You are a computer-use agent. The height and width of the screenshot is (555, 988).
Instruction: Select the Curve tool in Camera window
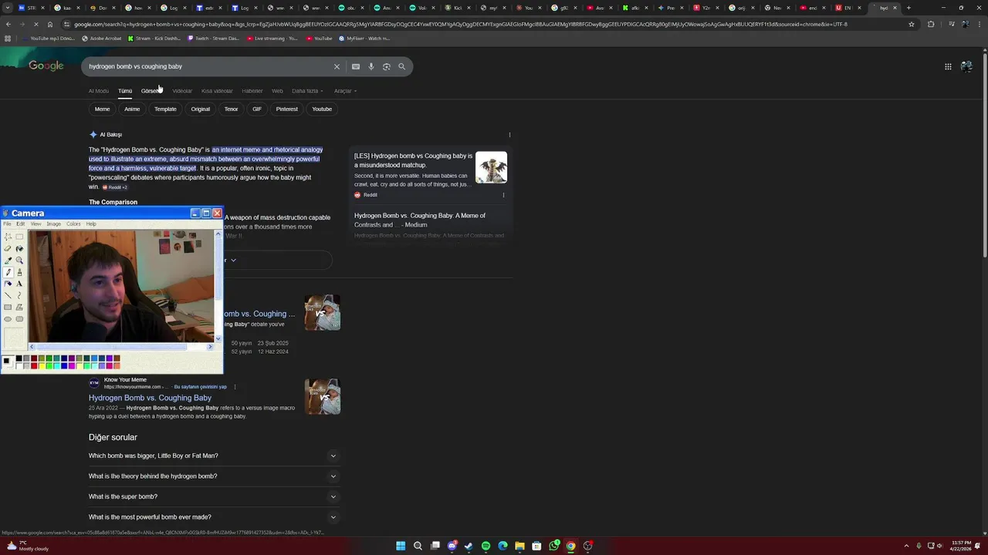19,295
